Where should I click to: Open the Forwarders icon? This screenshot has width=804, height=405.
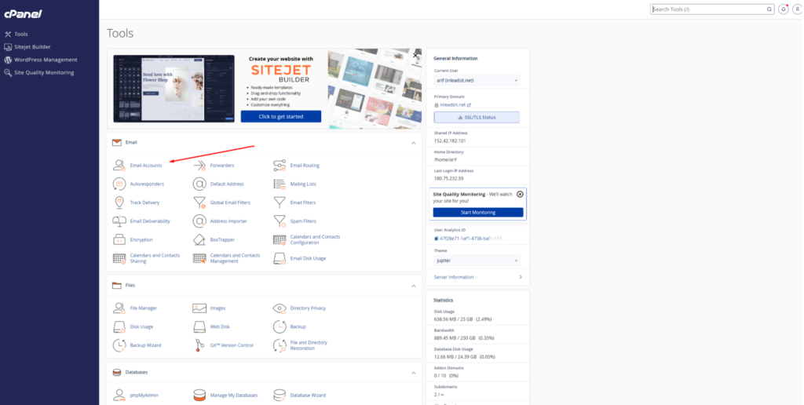(x=199, y=165)
